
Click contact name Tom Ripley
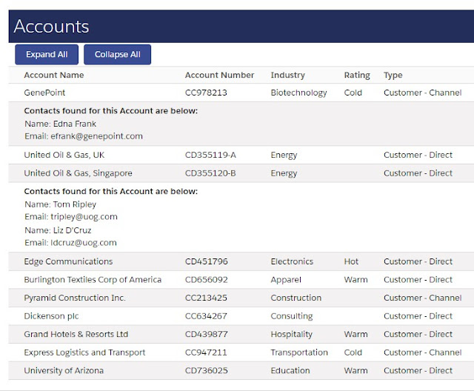point(75,204)
